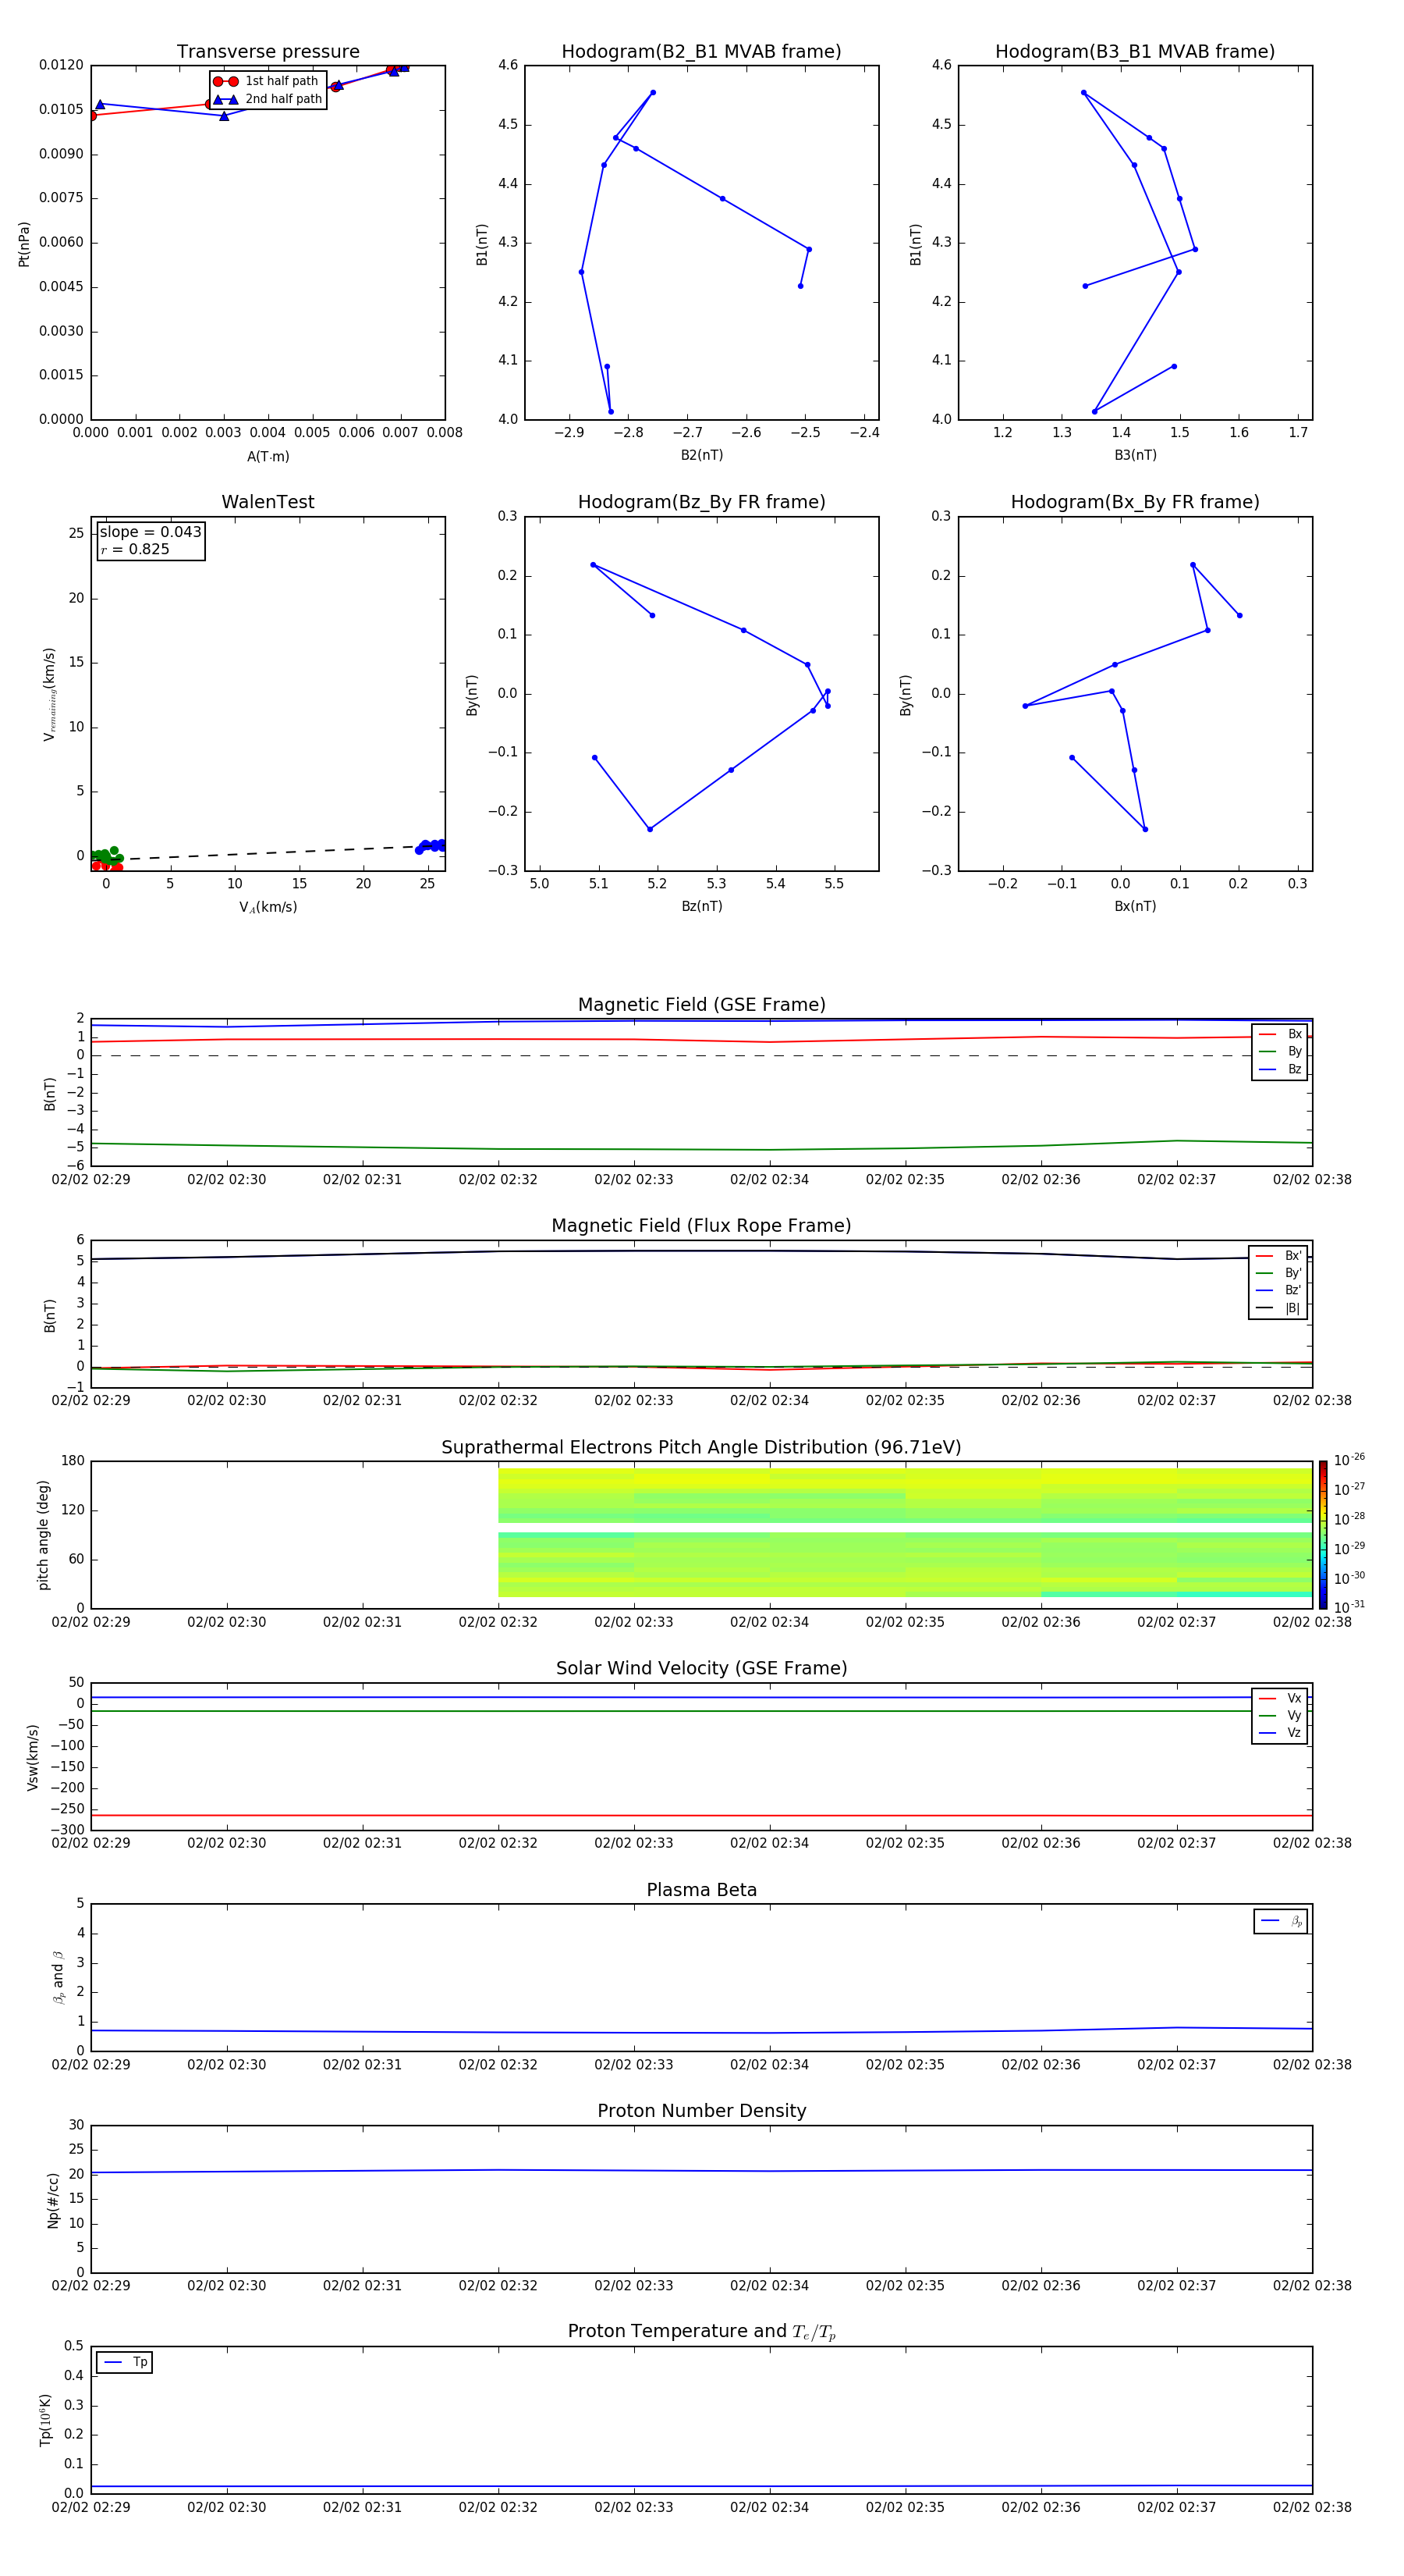
Task: Select |B| legend entry in flux rope plot
Action: 1278,1308
